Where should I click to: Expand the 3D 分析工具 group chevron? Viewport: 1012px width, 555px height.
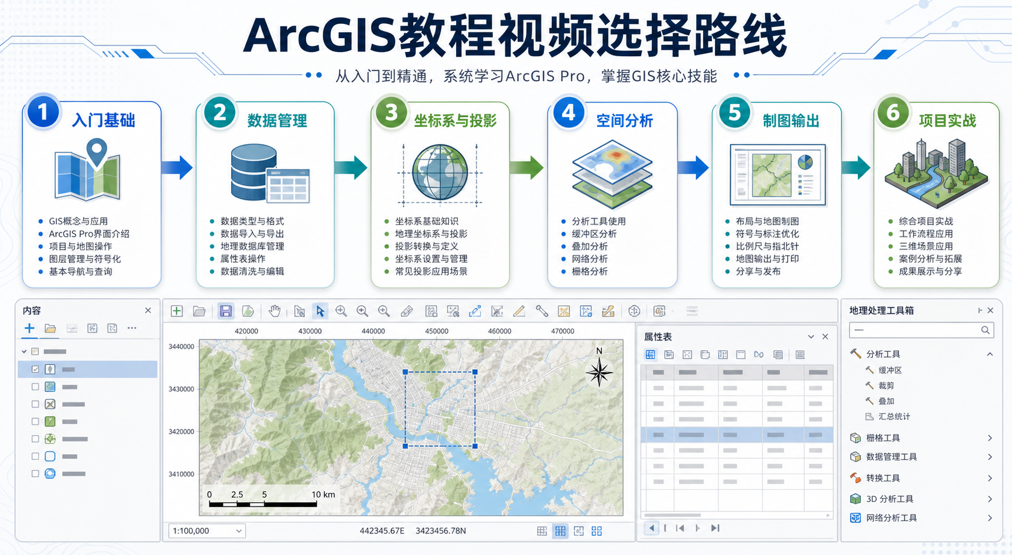pyautogui.click(x=990, y=499)
